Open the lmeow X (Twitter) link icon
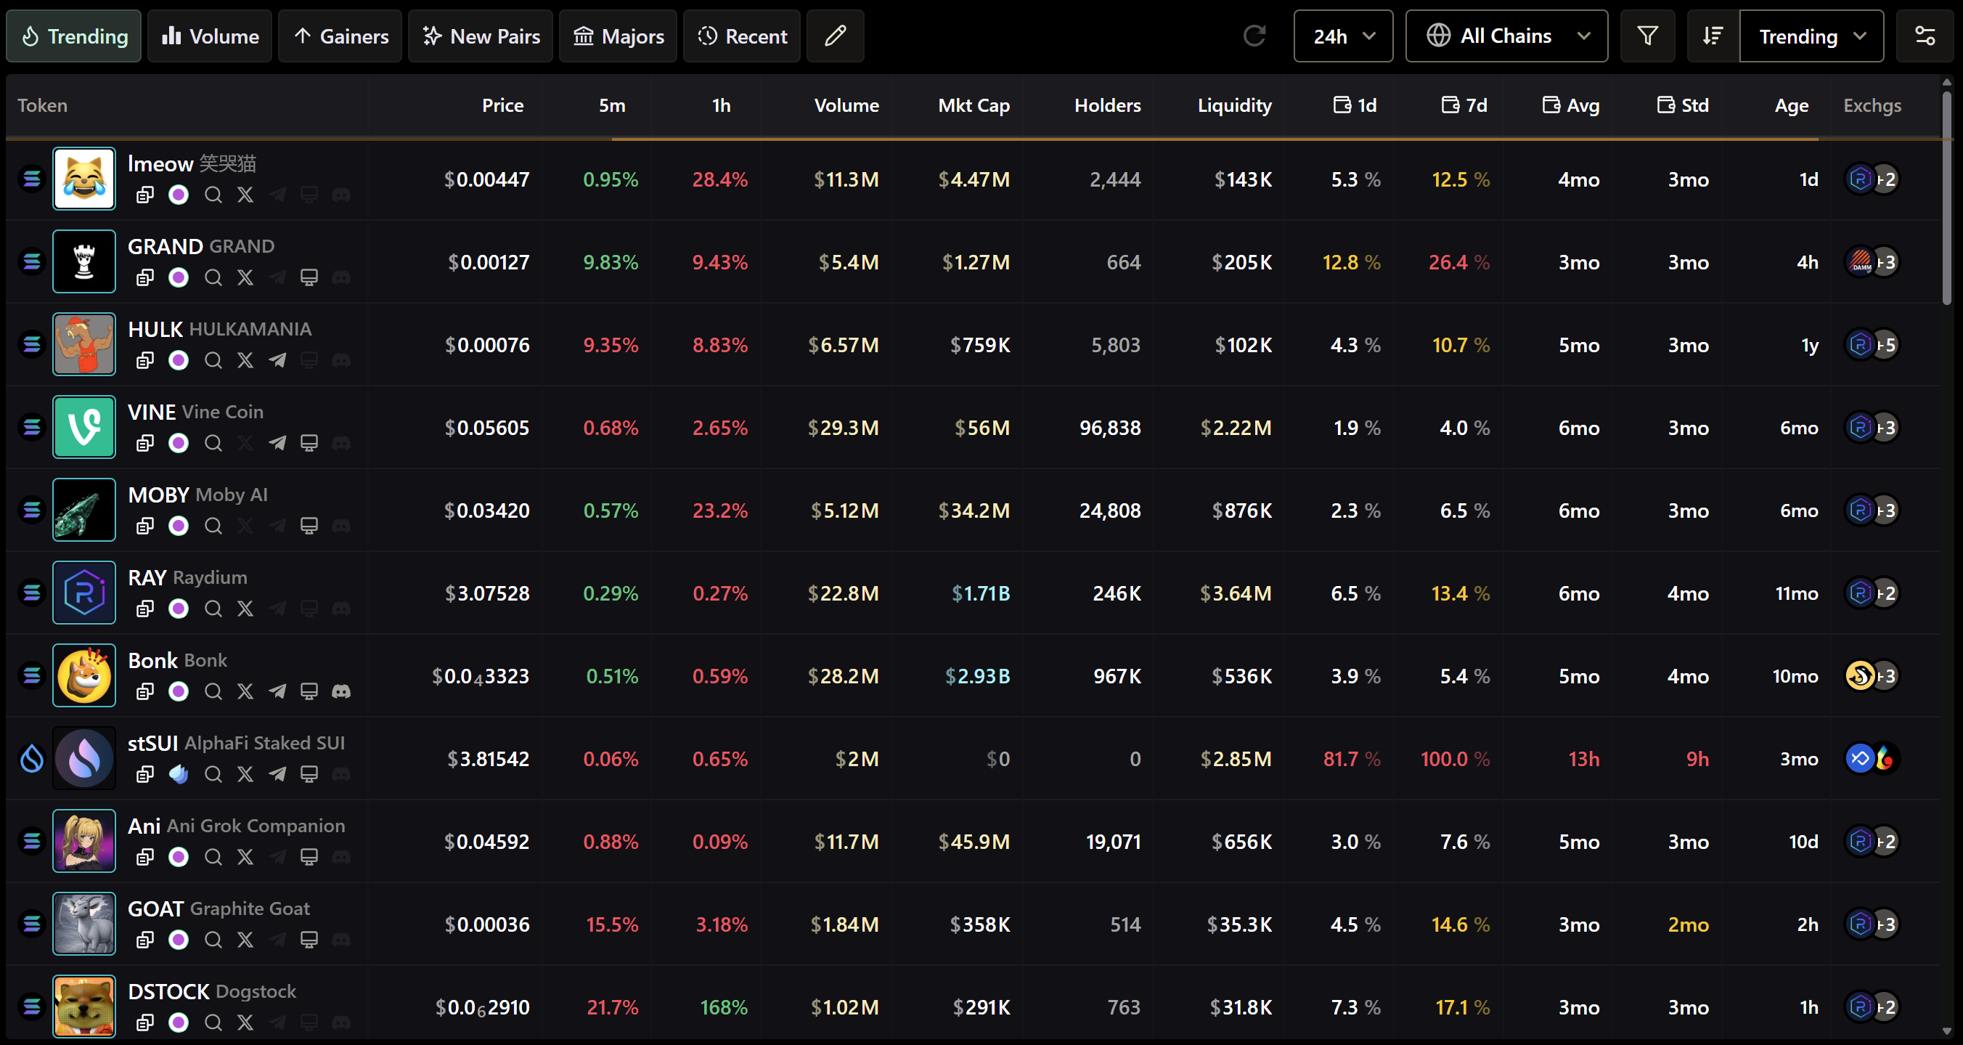The image size is (1963, 1045). [x=245, y=195]
